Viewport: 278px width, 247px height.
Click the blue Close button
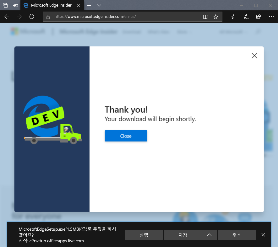point(126,136)
